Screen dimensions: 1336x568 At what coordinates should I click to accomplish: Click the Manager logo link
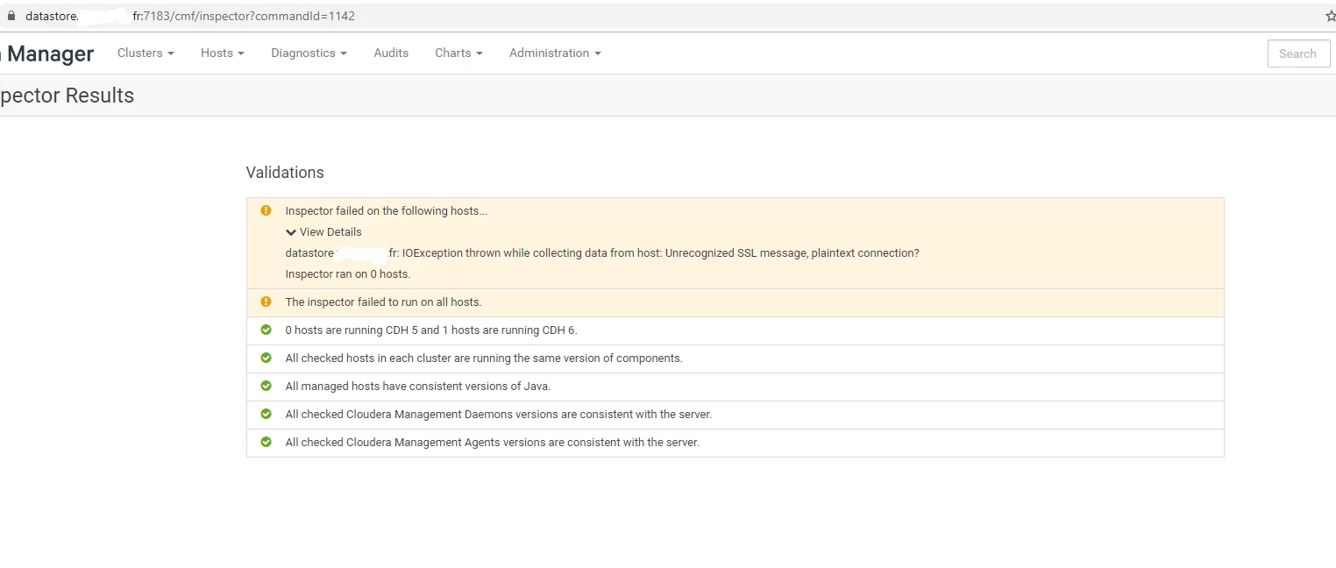[x=46, y=53]
